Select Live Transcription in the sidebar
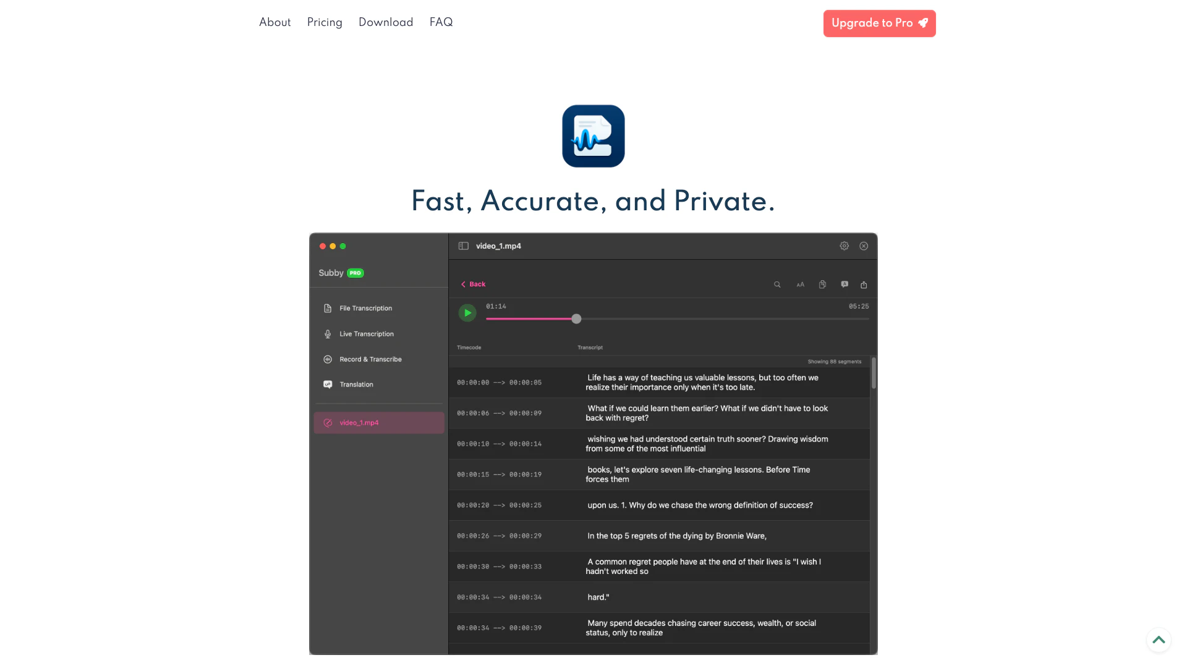The image size is (1187, 668). click(x=366, y=334)
